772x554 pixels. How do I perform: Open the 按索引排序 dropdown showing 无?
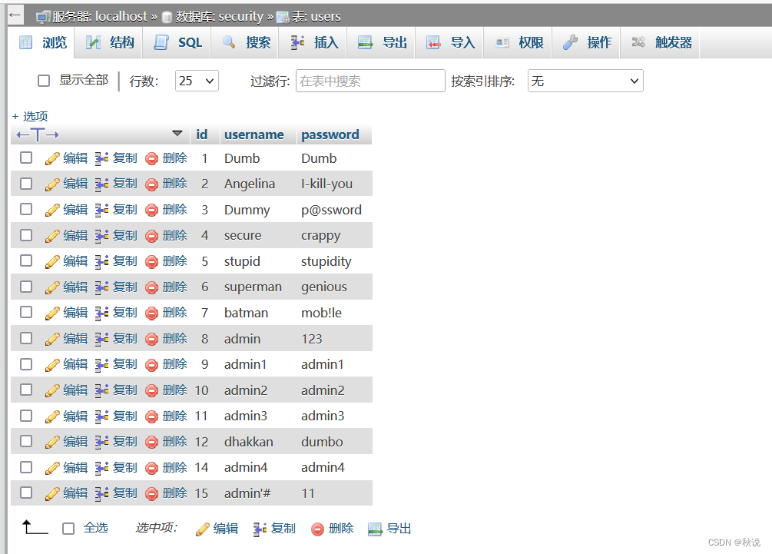[x=585, y=81]
